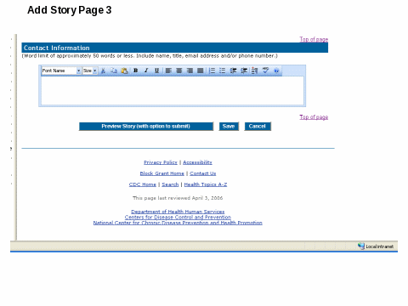Viewport: 408px width, 306px height.
Task: Center align the text
Action: [x=179, y=71]
